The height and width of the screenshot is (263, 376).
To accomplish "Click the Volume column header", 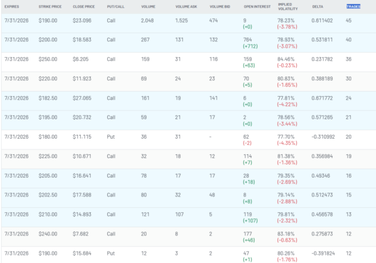I will [x=148, y=6].
